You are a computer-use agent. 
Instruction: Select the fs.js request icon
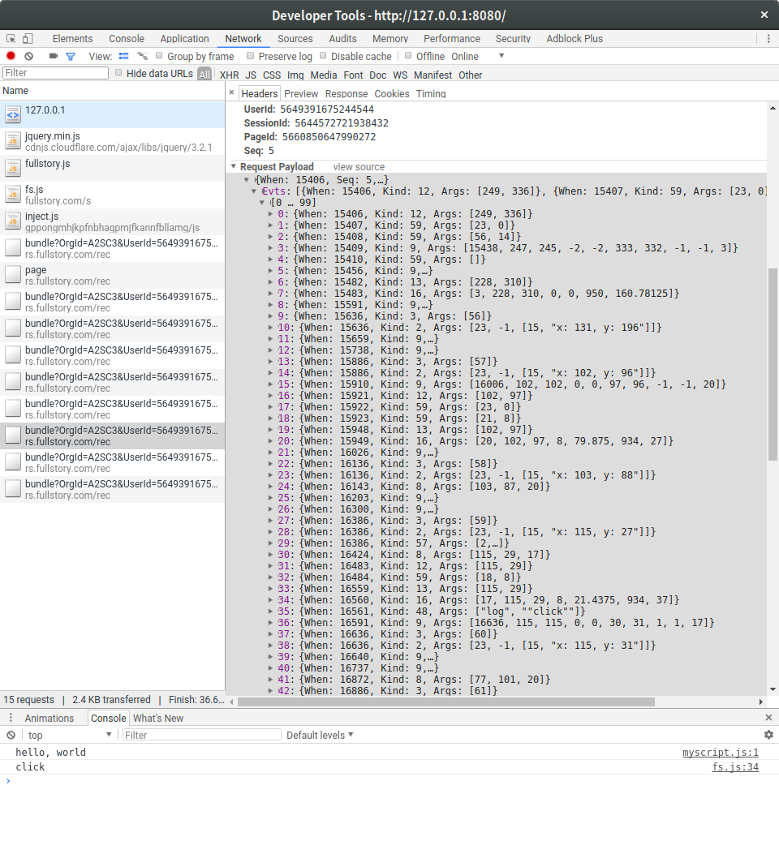[x=13, y=195]
